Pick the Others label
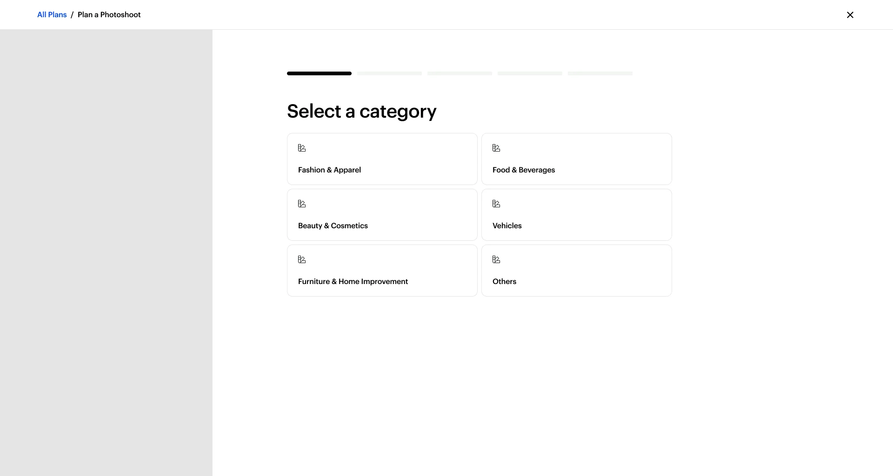 coord(504,282)
